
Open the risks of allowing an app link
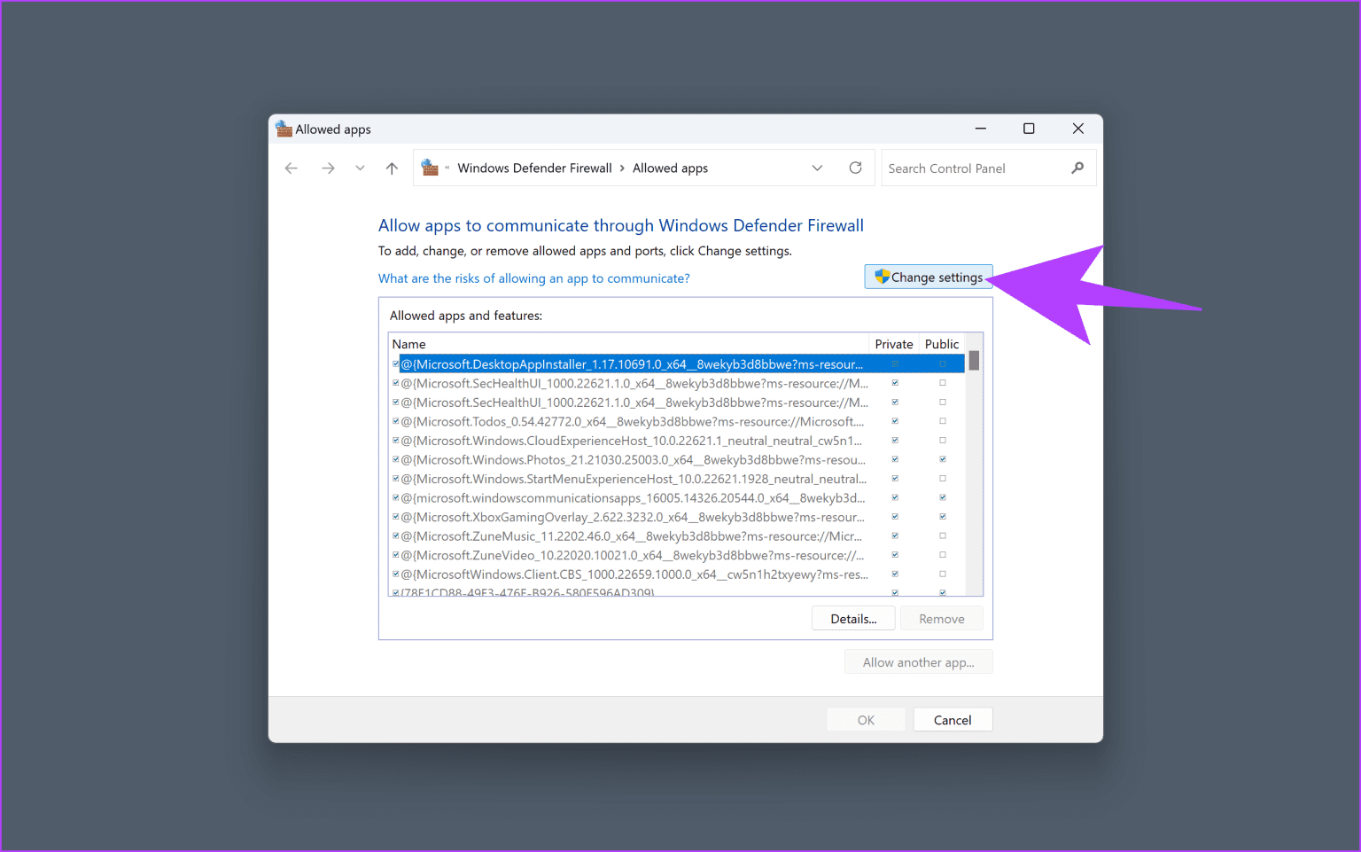(x=533, y=278)
